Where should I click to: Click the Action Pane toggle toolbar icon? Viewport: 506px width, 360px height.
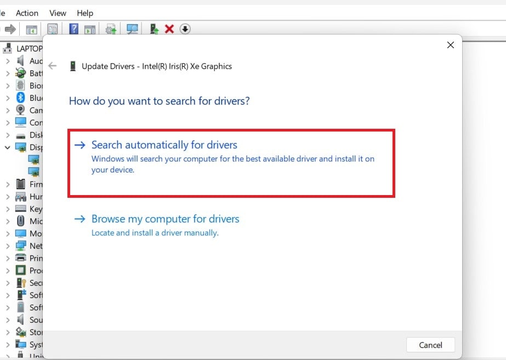(x=90, y=30)
